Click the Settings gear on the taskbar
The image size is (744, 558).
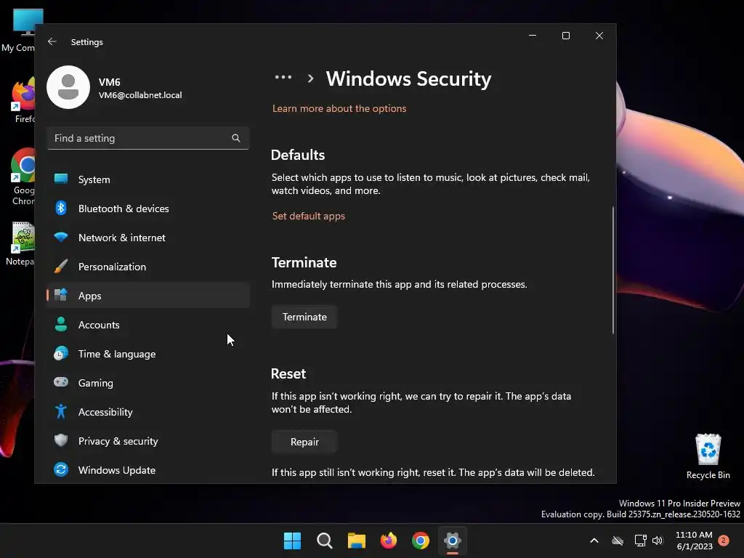pyautogui.click(x=453, y=541)
